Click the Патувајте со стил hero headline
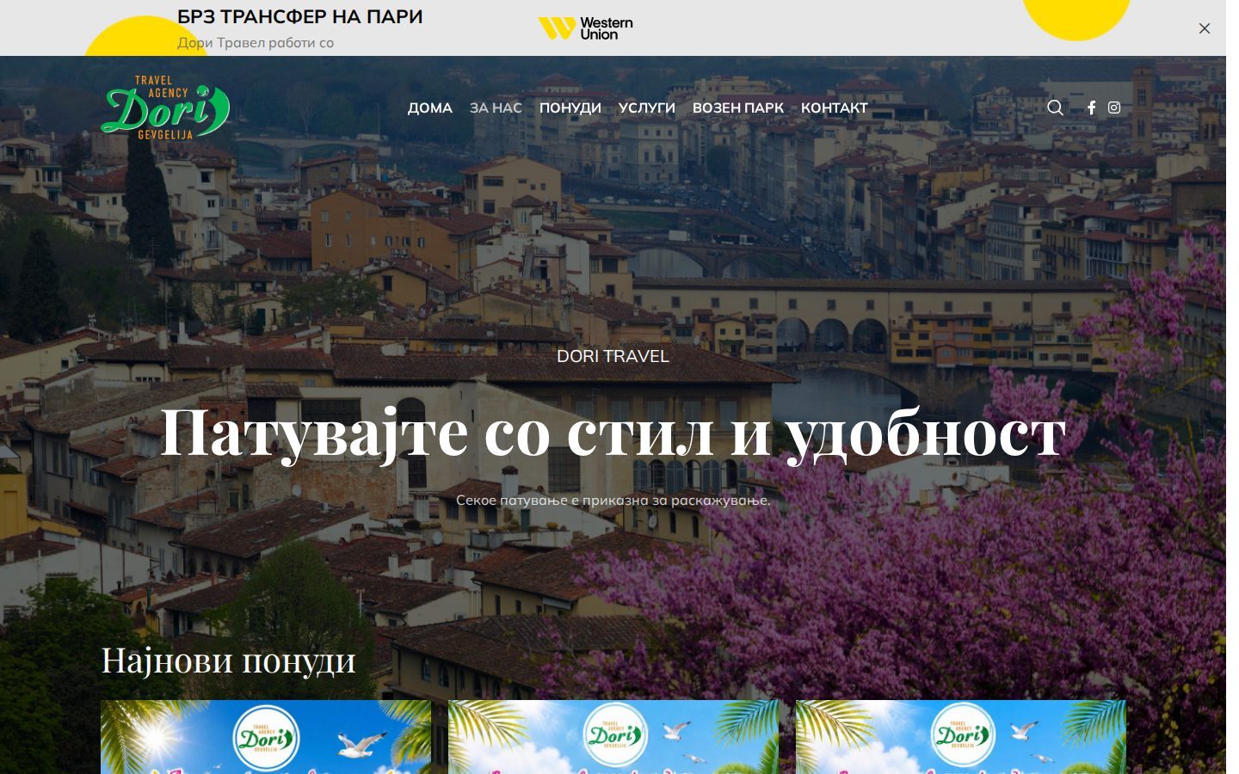Screen dimensions: 1239x774 point(613,432)
